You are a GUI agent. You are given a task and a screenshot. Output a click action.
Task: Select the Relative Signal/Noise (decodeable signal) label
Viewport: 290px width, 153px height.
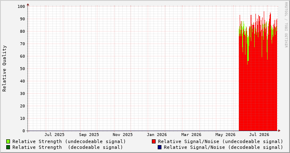coord(223,148)
